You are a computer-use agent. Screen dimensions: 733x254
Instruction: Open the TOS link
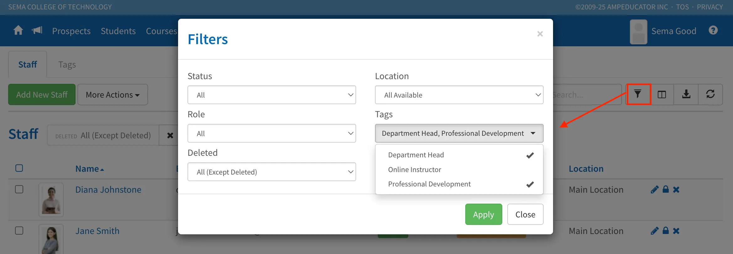[x=682, y=7]
